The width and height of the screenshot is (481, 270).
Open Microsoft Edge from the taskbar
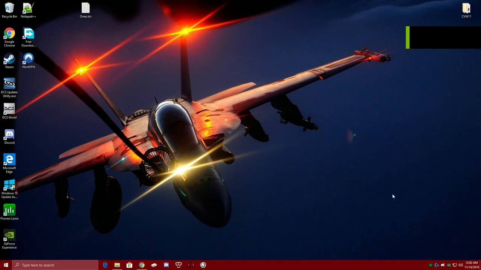[105, 265]
